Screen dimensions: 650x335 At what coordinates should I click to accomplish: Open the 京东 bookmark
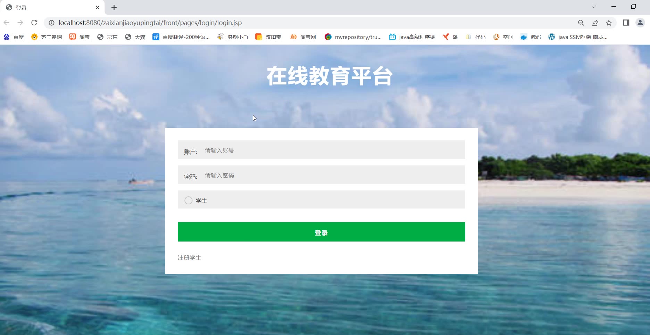point(107,37)
